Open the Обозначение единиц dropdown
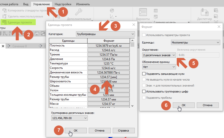The width and height of the screenshot is (224, 138). point(159,67)
